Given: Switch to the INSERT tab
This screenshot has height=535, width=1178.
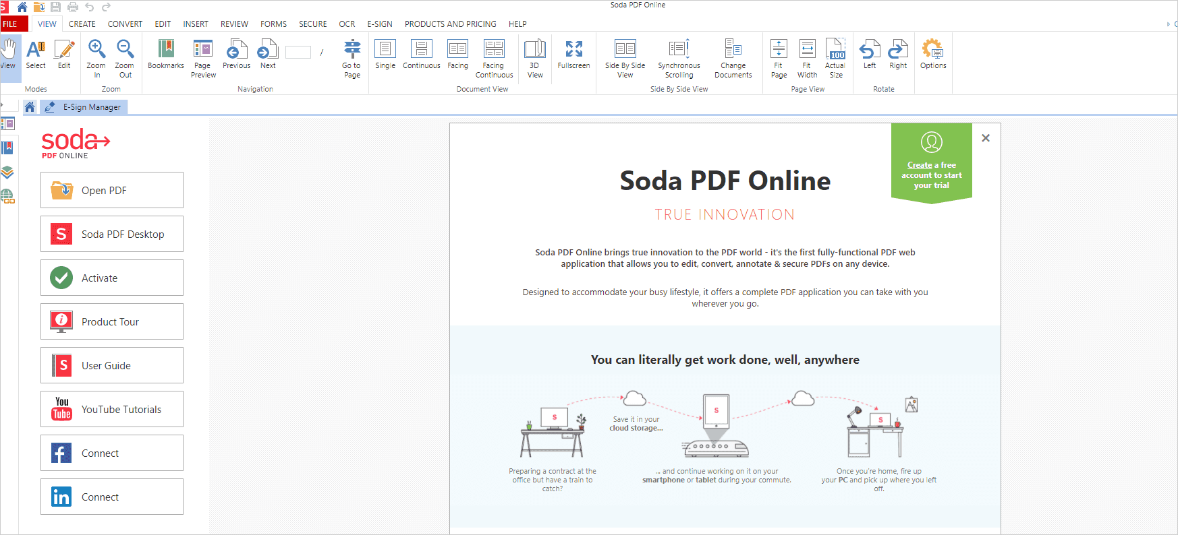Looking at the screenshot, I should (196, 24).
